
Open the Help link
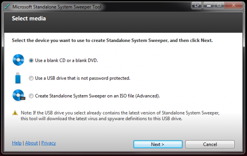(x=17, y=143)
